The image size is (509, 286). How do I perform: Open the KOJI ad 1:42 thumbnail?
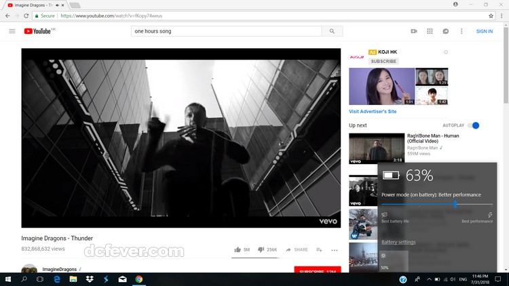pyautogui.click(x=432, y=96)
